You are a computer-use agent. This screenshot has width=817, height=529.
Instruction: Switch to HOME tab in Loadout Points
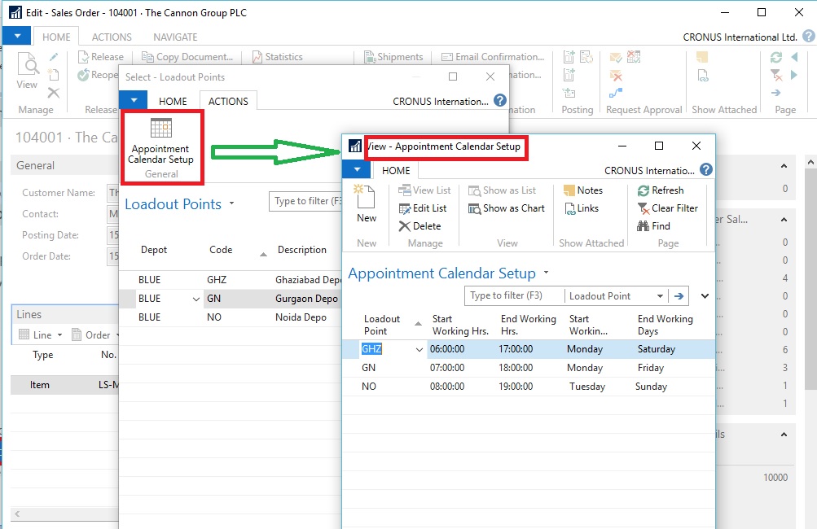click(173, 101)
